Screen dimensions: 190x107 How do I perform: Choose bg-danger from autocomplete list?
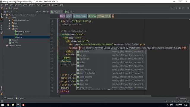(x=110, y=59)
